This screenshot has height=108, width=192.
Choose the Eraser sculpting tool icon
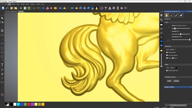coord(181,15)
